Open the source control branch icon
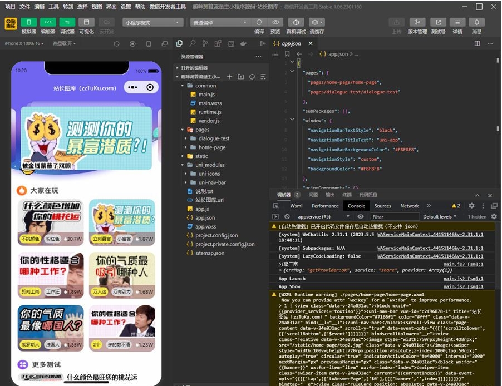 [x=205, y=43]
